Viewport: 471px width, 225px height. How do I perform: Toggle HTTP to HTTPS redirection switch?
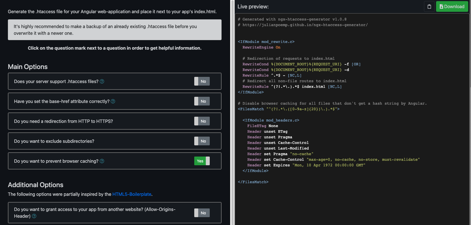point(202,121)
